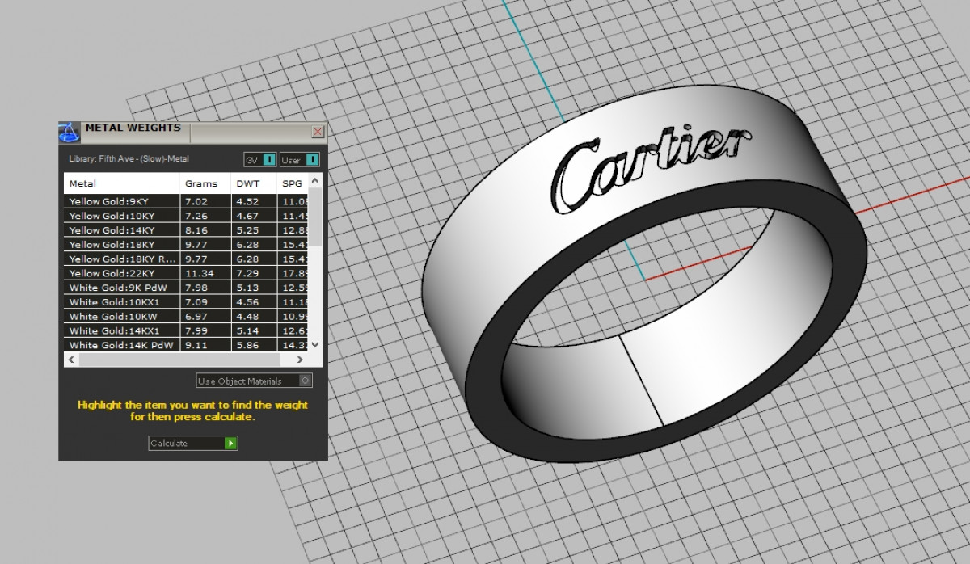Highlight the Yellow Gold:22KY row
This screenshot has height=564, width=970.
121,274
